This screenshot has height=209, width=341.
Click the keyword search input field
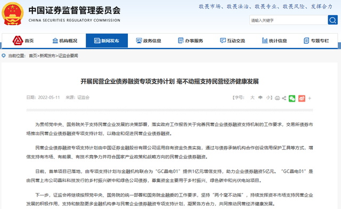(289, 20)
